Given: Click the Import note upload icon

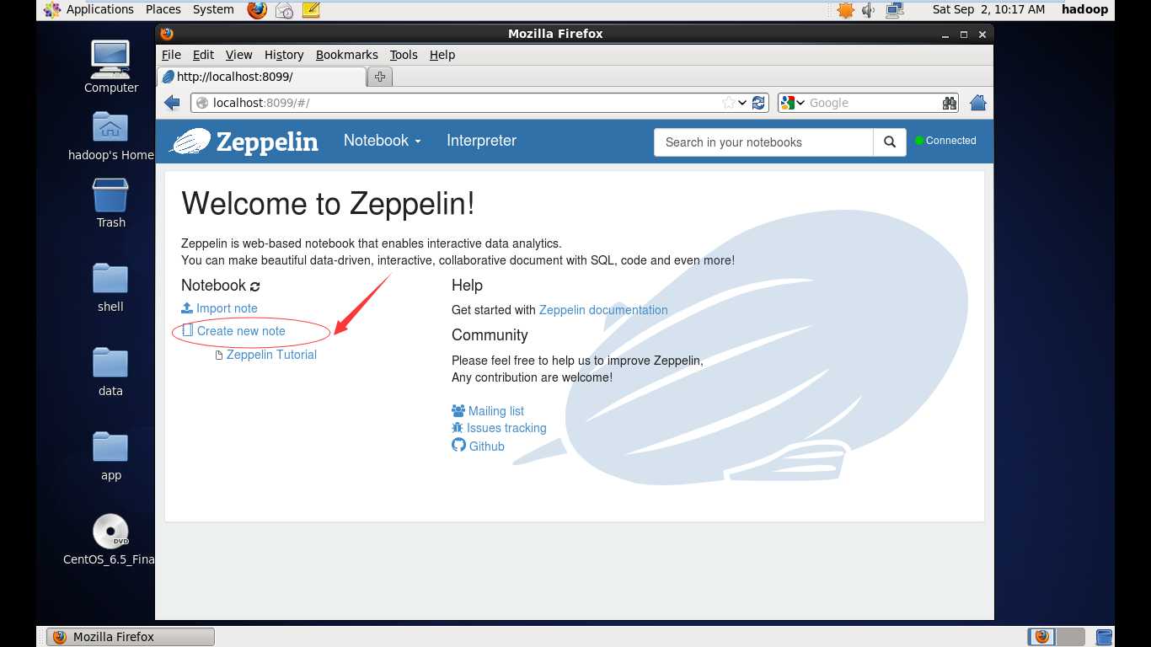Looking at the screenshot, I should click(x=187, y=307).
